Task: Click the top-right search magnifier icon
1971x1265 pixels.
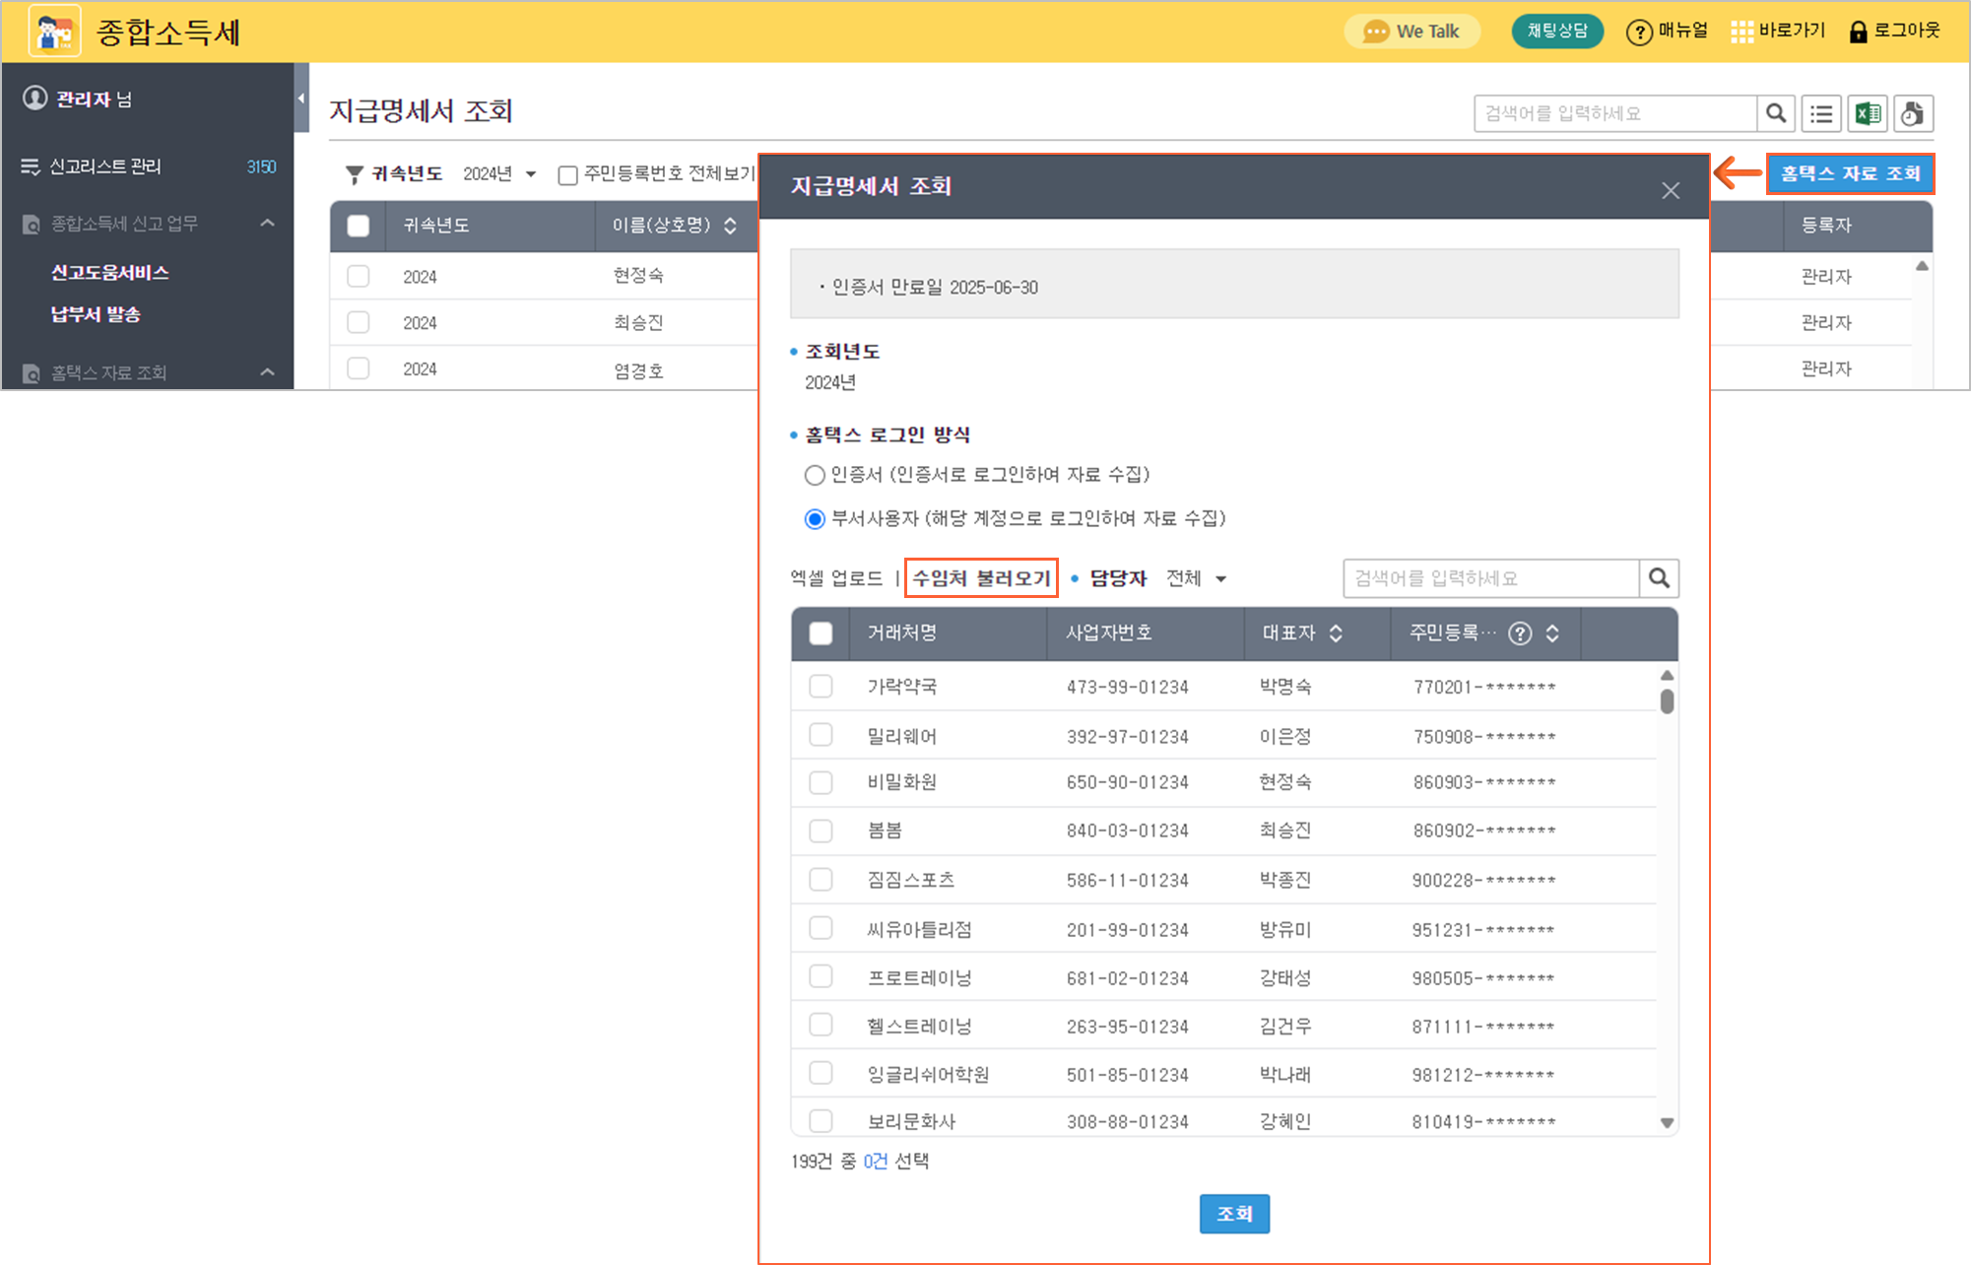Action: tap(1776, 114)
